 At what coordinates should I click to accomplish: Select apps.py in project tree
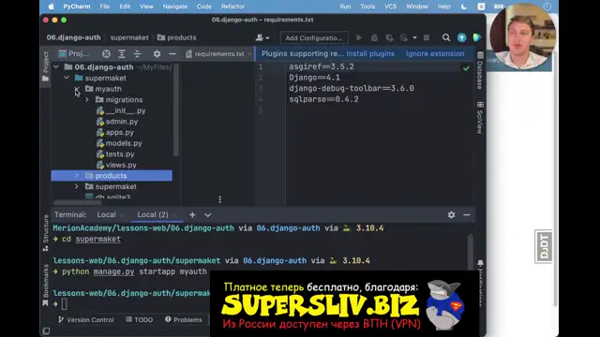click(115, 132)
